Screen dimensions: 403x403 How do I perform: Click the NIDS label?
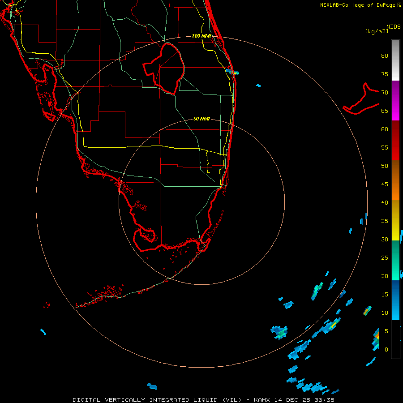click(x=393, y=27)
